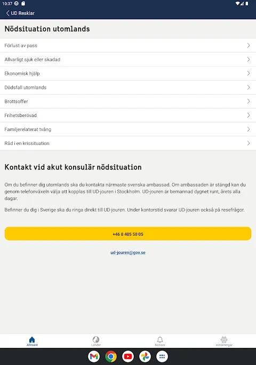The width and height of the screenshot is (256, 365).
Task: Open the app drawer grid icon
Action: pyautogui.click(x=162, y=356)
